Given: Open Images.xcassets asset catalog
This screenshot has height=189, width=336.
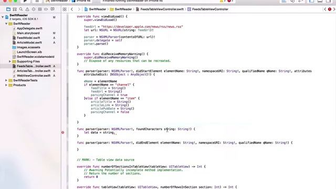Looking at the screenshot, I should tap(28, 47).
